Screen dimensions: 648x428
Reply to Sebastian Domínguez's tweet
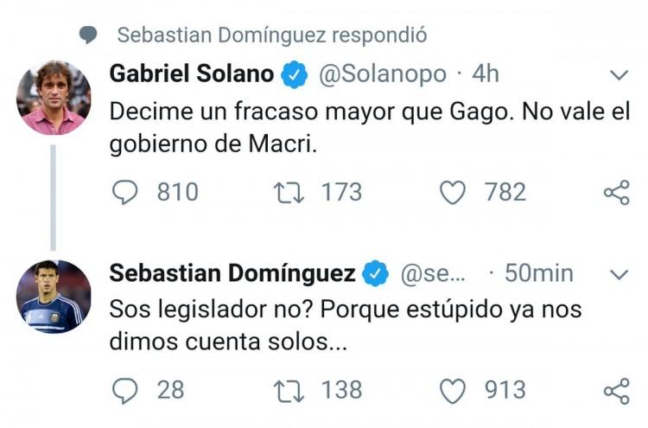coord(124,391)
